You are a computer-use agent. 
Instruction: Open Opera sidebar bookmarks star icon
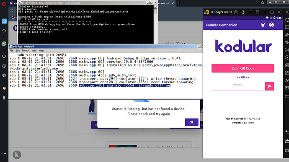coord(4,31)
